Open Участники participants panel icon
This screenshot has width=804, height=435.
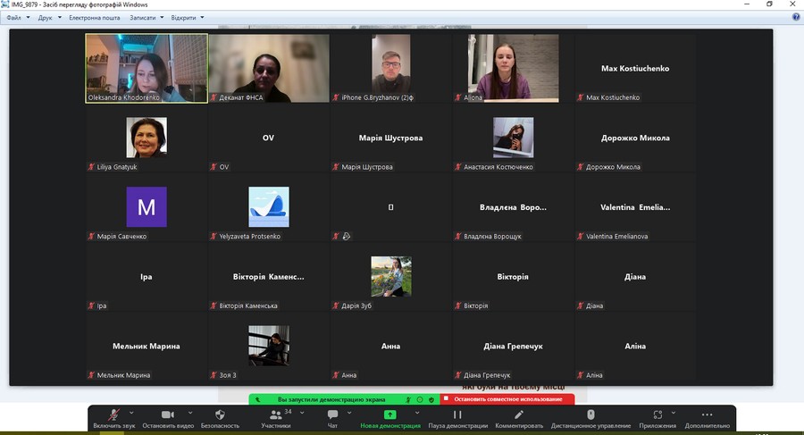[276, 414]
